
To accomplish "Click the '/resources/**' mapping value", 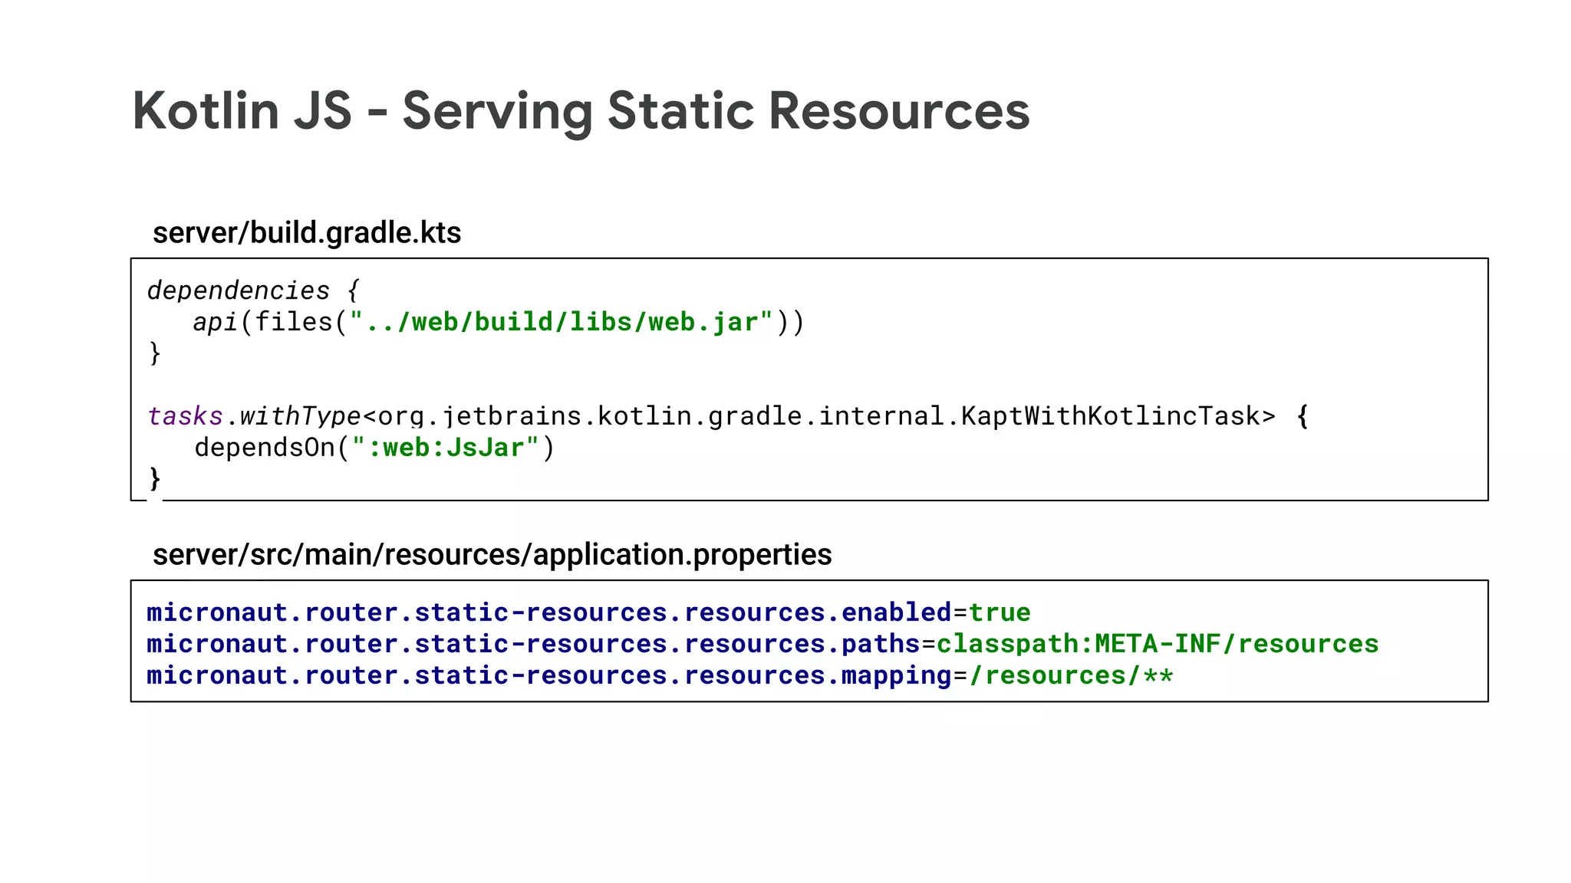I will (x=1071, y=675).
